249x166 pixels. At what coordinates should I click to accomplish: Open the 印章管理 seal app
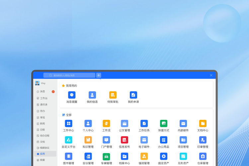click(203, 140)
